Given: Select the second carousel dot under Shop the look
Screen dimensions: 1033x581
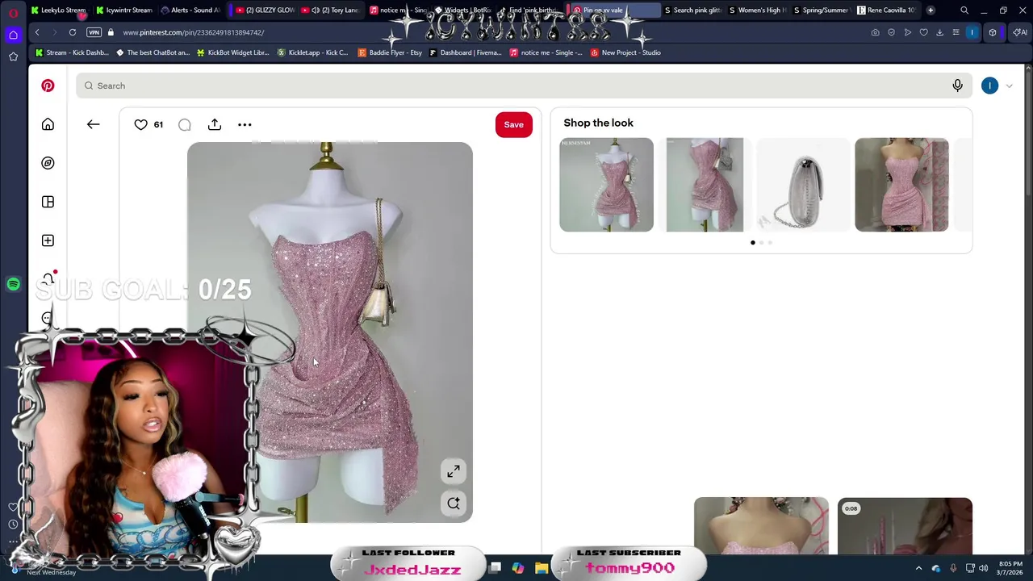Looking at the screenshot, I should pos(761,242).
